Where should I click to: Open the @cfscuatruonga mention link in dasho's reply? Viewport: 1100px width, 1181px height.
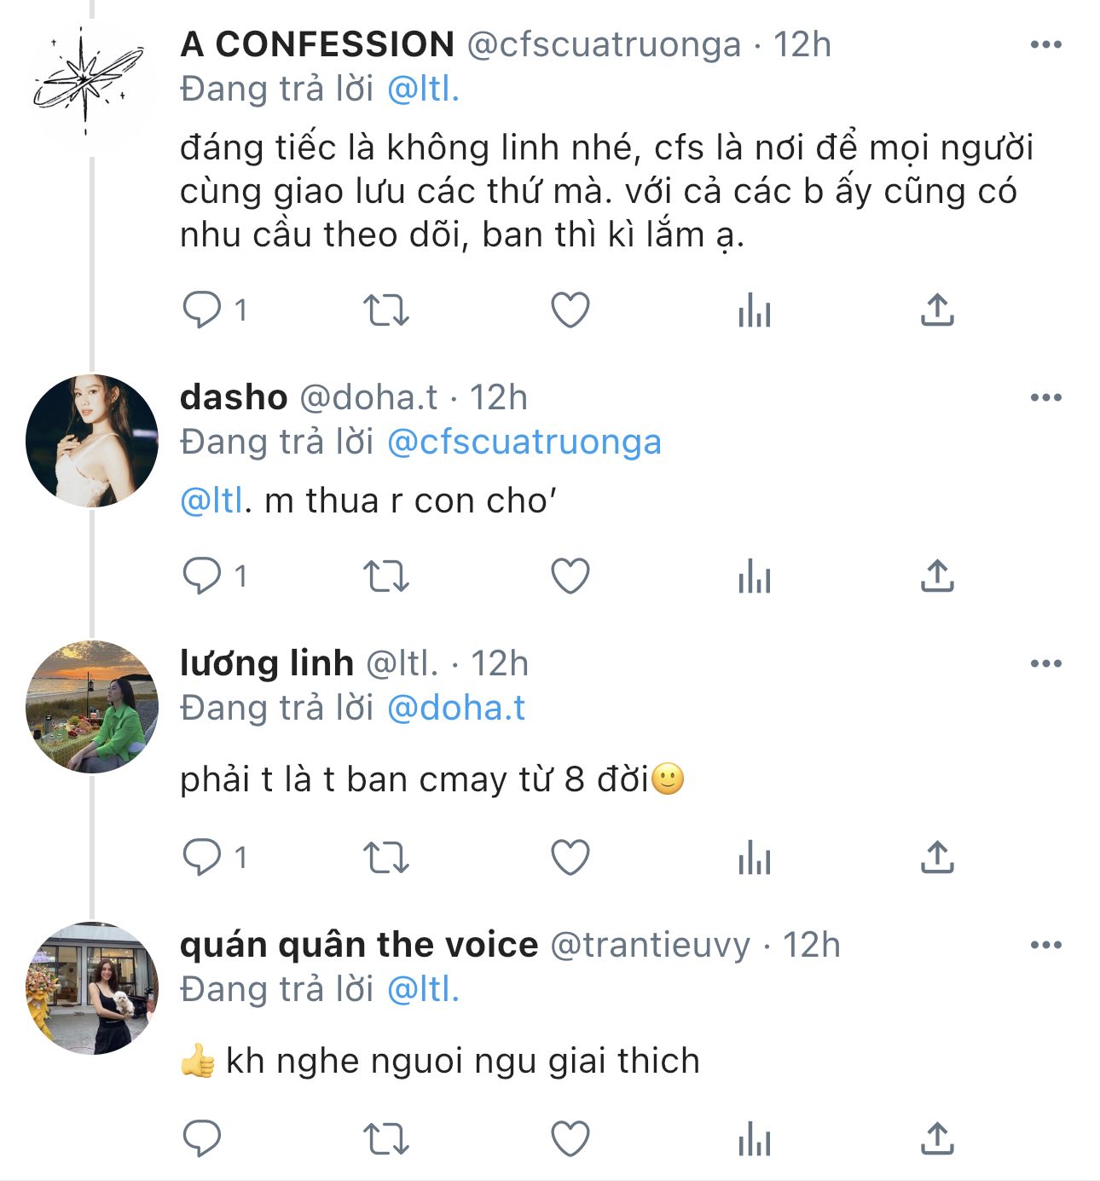click(x=524, y=442)
